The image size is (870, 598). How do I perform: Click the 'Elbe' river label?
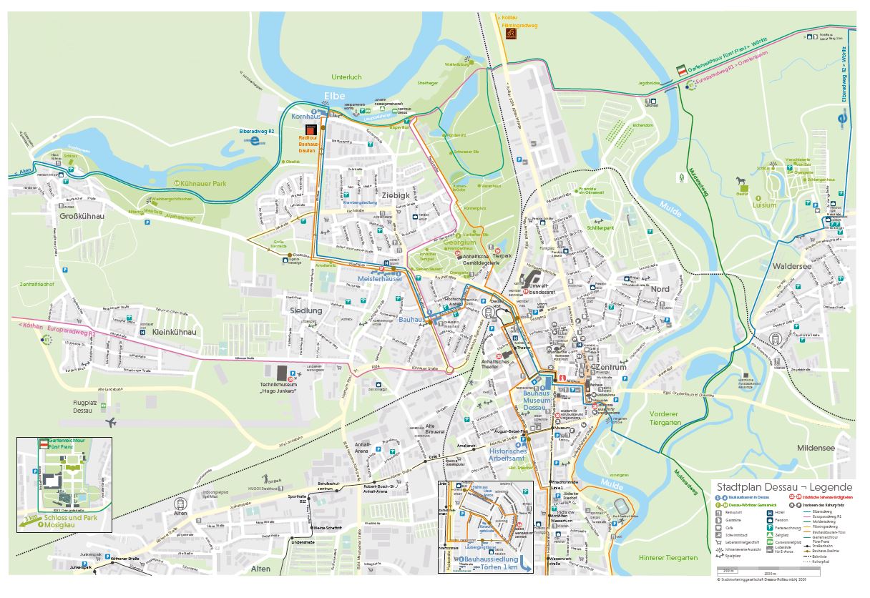335,96
